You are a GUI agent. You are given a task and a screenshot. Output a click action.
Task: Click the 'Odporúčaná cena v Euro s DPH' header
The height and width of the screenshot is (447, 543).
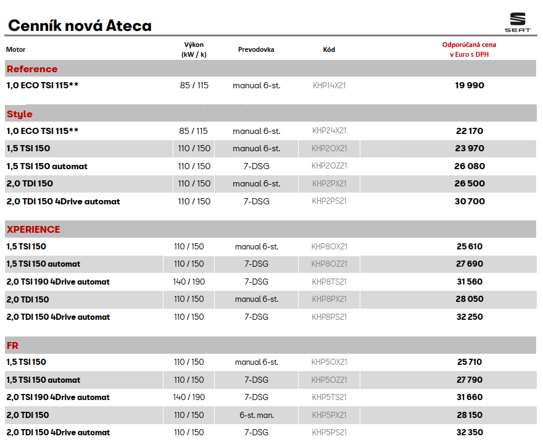click(469, 49)
